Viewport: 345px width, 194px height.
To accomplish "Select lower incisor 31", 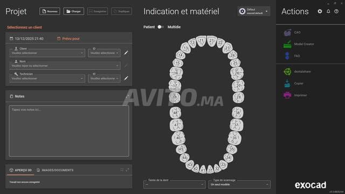I will [210, 170].
